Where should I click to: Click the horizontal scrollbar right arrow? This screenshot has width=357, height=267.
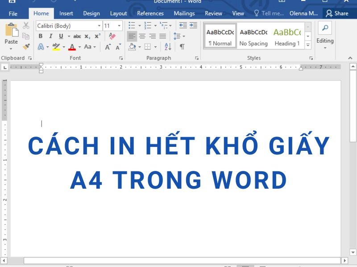pos(345,260)
